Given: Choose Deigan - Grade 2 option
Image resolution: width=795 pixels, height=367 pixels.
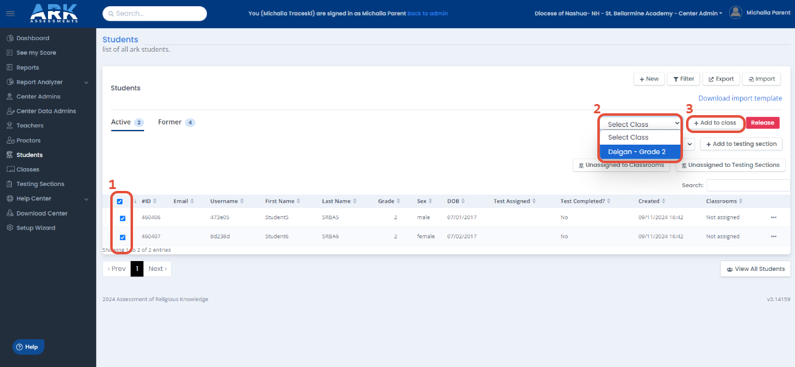Looking at the screenshot, I should click(640, 151).
